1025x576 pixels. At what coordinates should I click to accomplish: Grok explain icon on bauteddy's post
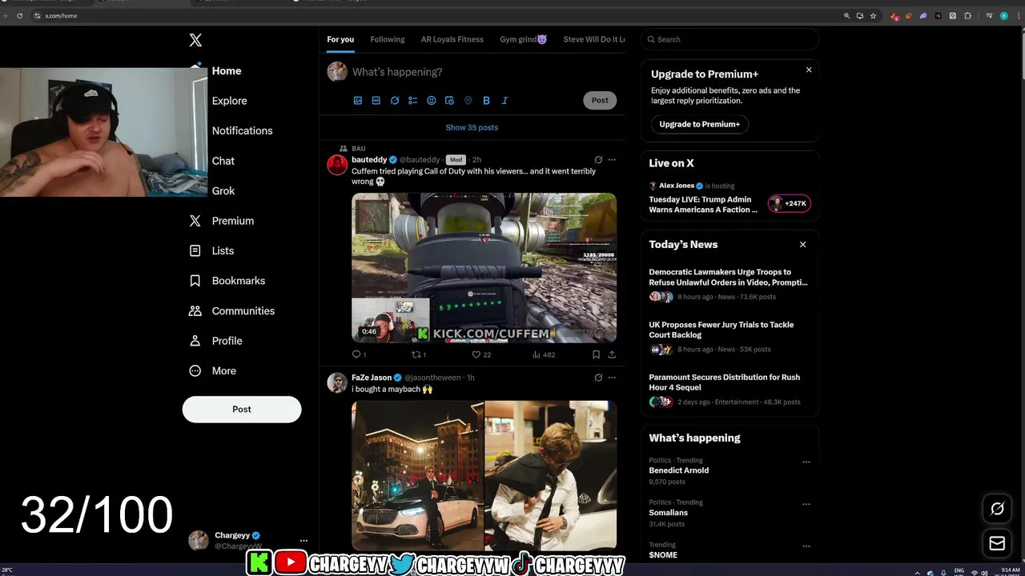598,160
